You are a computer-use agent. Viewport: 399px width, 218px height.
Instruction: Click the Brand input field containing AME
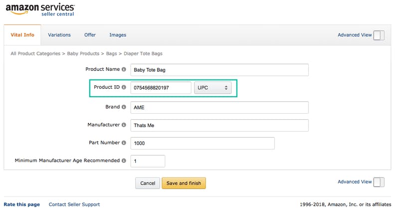click(x=219, y=108)
